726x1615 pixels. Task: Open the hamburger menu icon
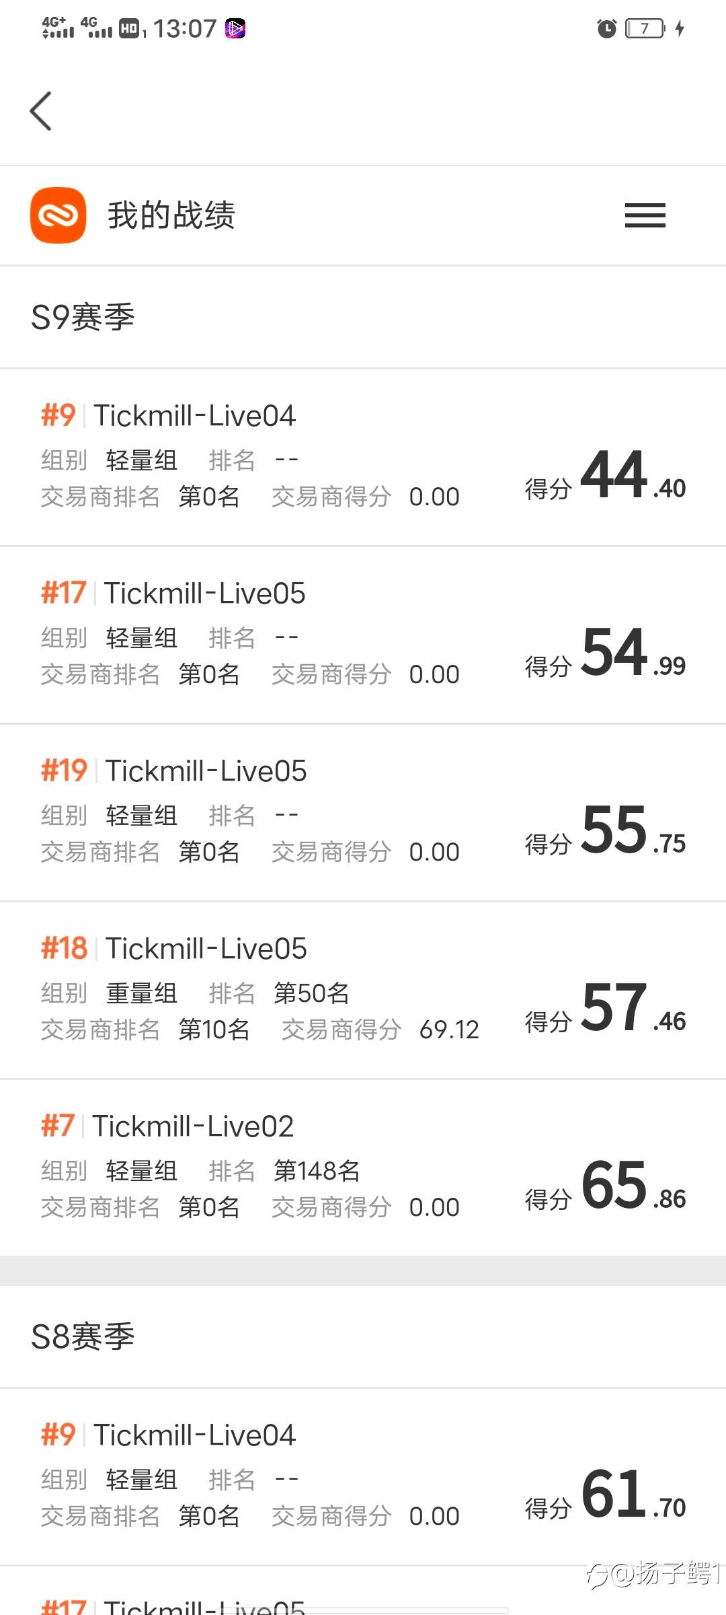pos(645,215)
